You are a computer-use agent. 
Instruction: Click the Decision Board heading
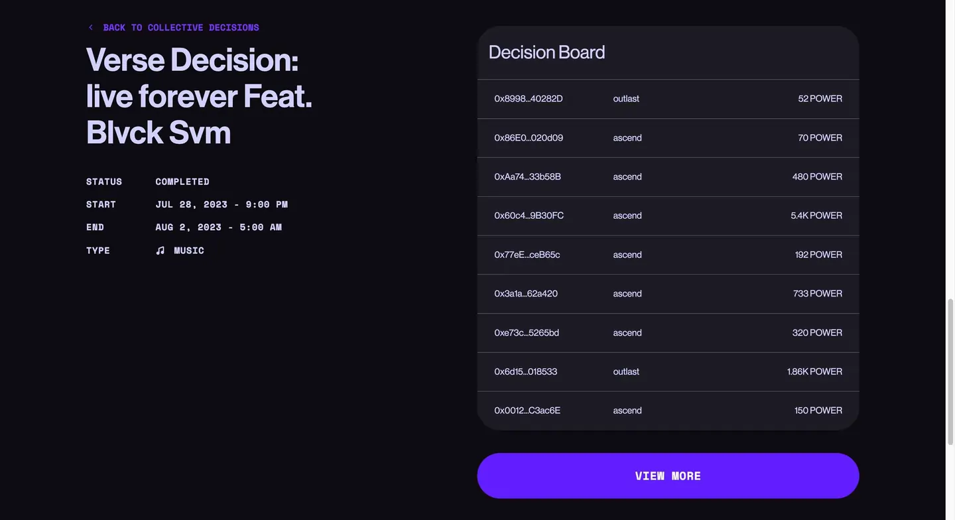546,52
